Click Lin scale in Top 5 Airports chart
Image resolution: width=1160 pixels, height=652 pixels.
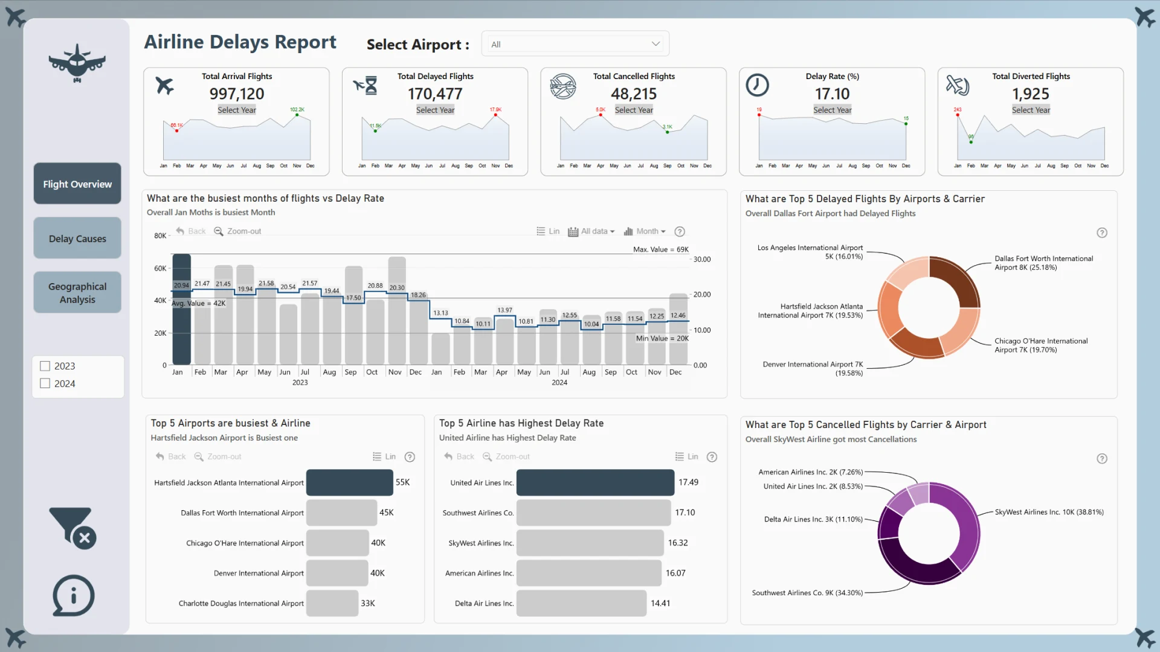(x=384, y=457)
